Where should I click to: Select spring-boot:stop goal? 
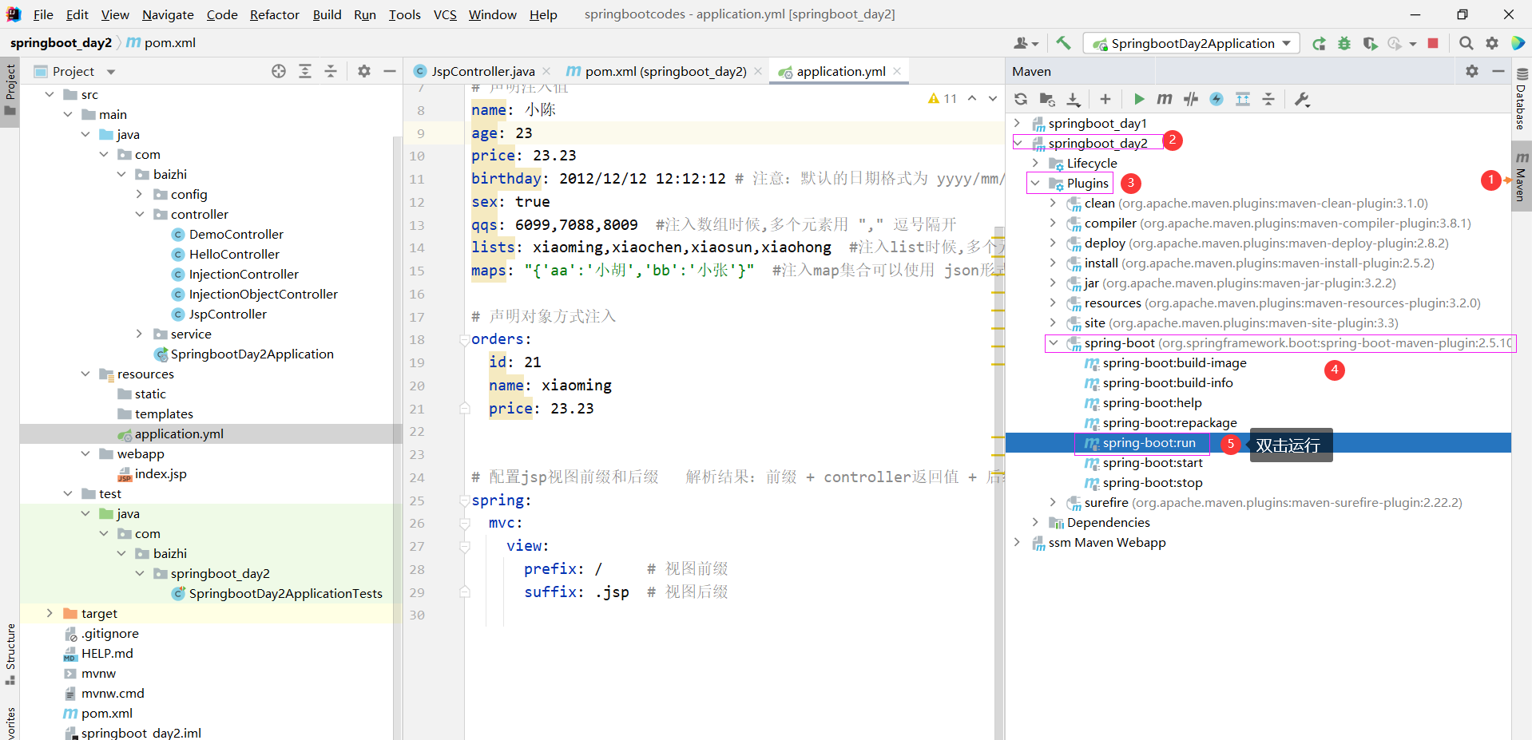[x=1152, y=482]
